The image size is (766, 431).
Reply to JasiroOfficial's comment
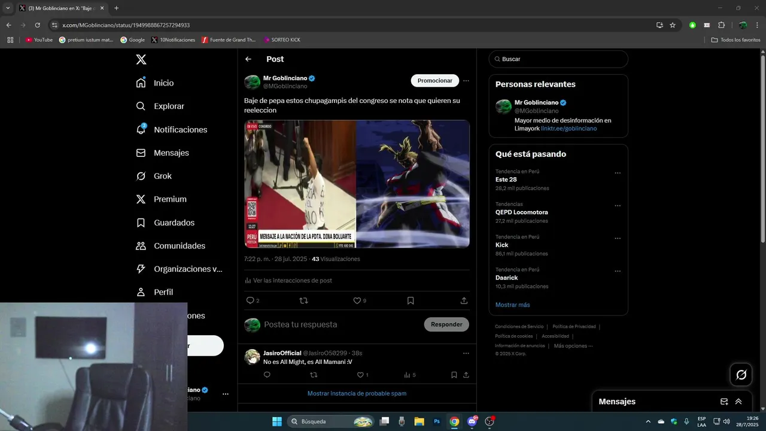(267, 375)
